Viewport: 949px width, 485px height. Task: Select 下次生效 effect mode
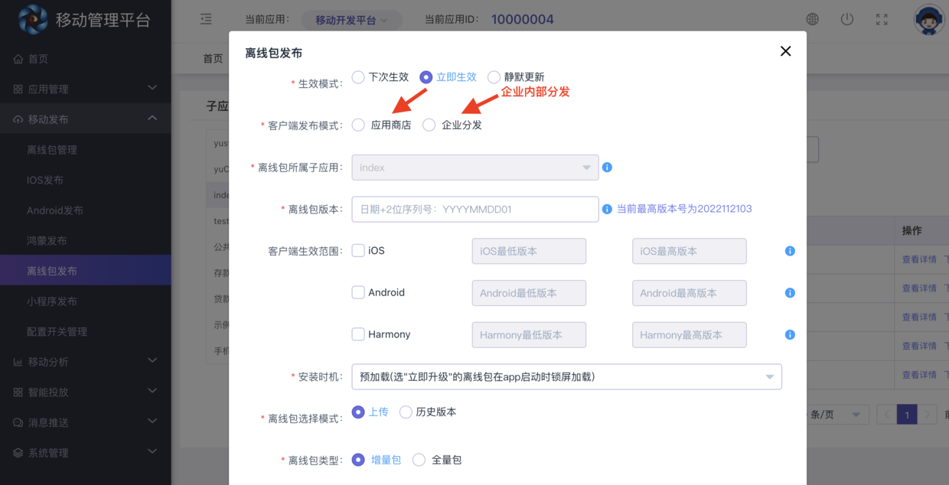tap(357, 76)
